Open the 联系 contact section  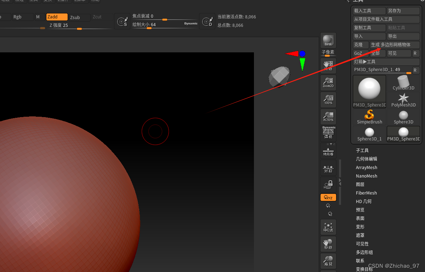360,261
